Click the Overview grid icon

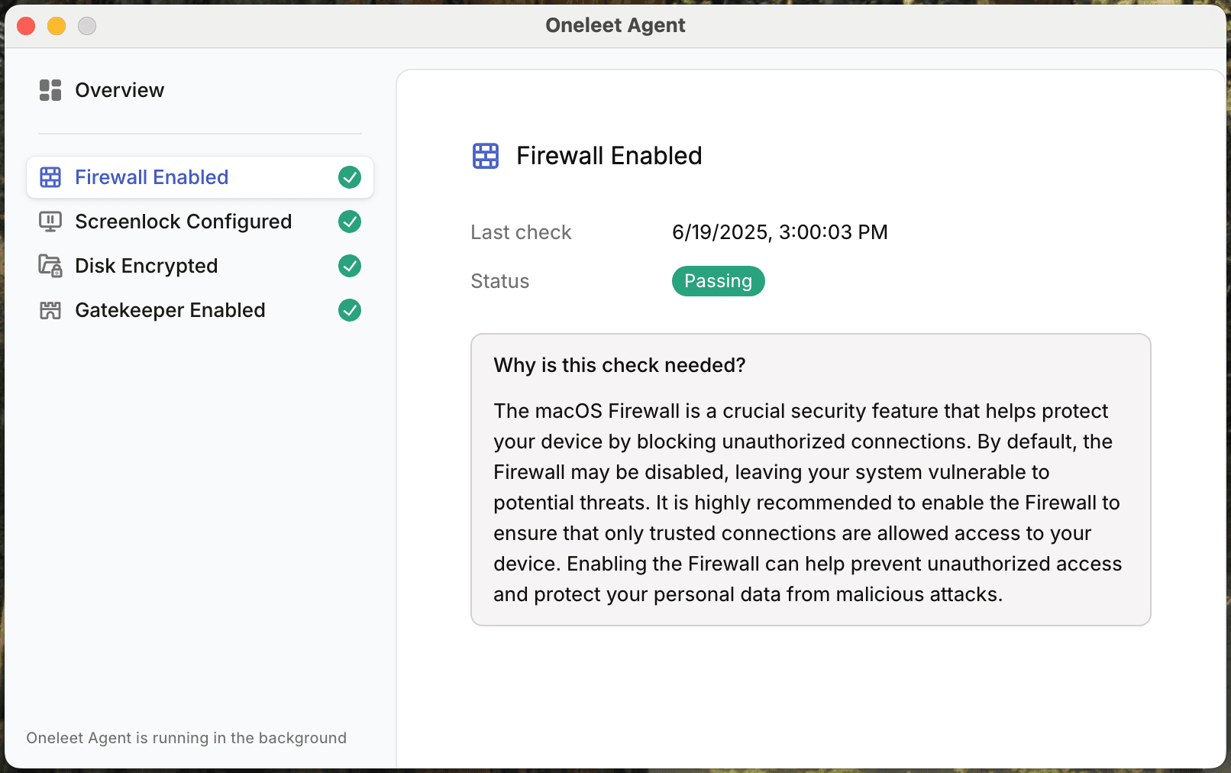pos(50,90)
